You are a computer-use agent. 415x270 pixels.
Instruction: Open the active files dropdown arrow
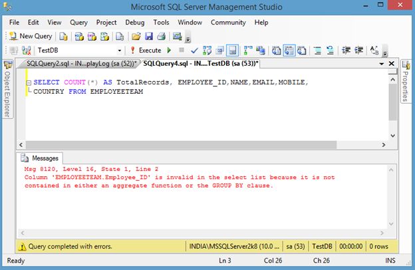(x=381, y=64)
